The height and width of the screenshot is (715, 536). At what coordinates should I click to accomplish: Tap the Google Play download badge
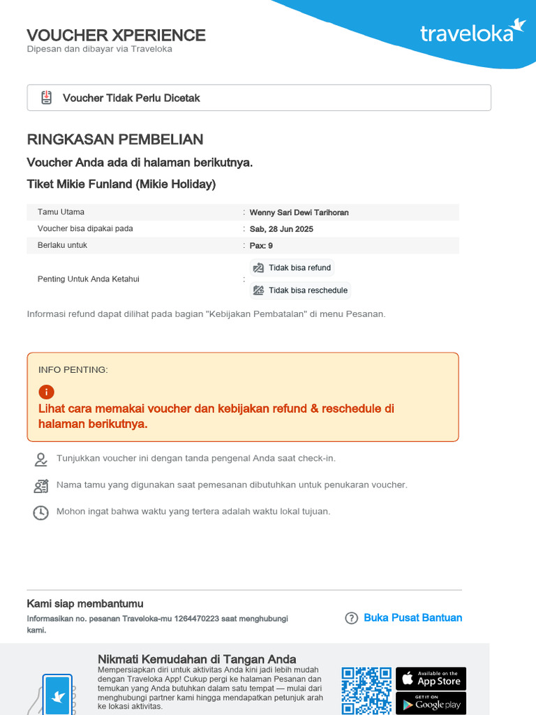point(431,703)
